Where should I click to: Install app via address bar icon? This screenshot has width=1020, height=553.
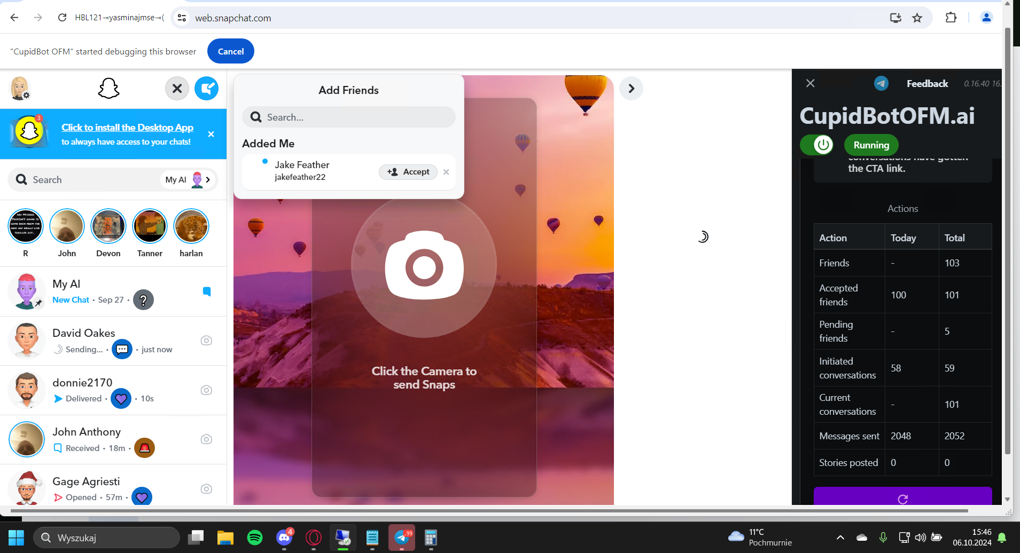896,18
